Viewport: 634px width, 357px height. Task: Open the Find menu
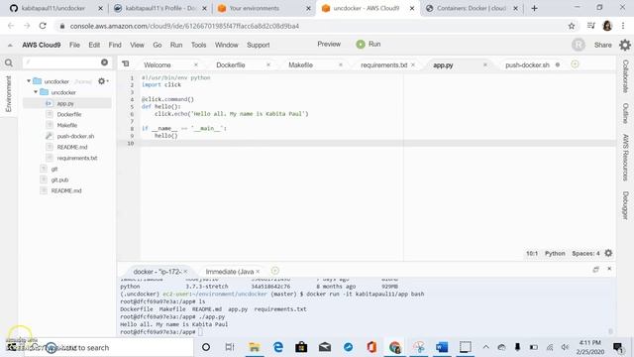click(x=115, y=45)
